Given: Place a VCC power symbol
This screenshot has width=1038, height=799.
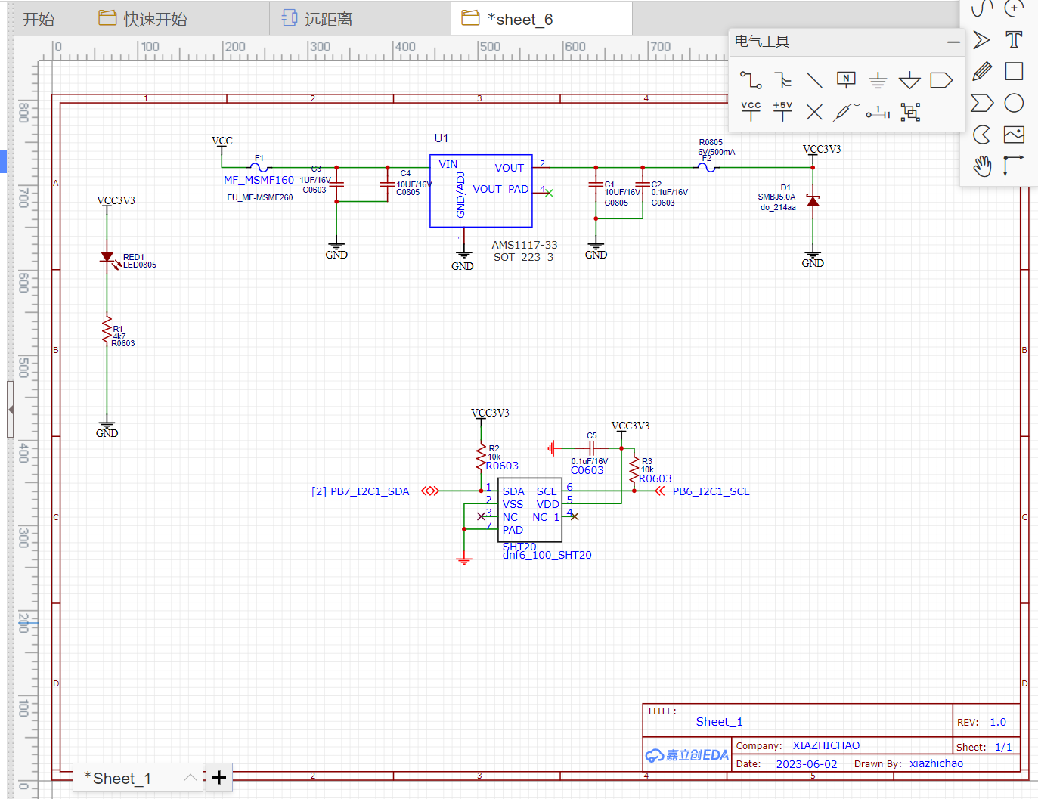Looking at the screenshot, I should pos(751,112).
